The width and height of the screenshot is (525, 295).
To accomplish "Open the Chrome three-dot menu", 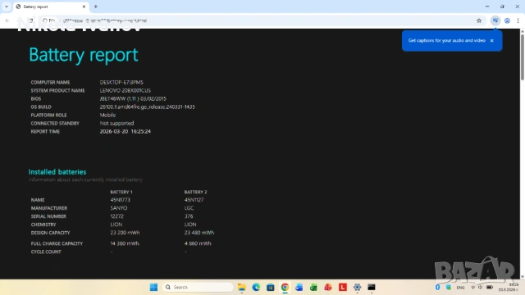I will 518,20.
